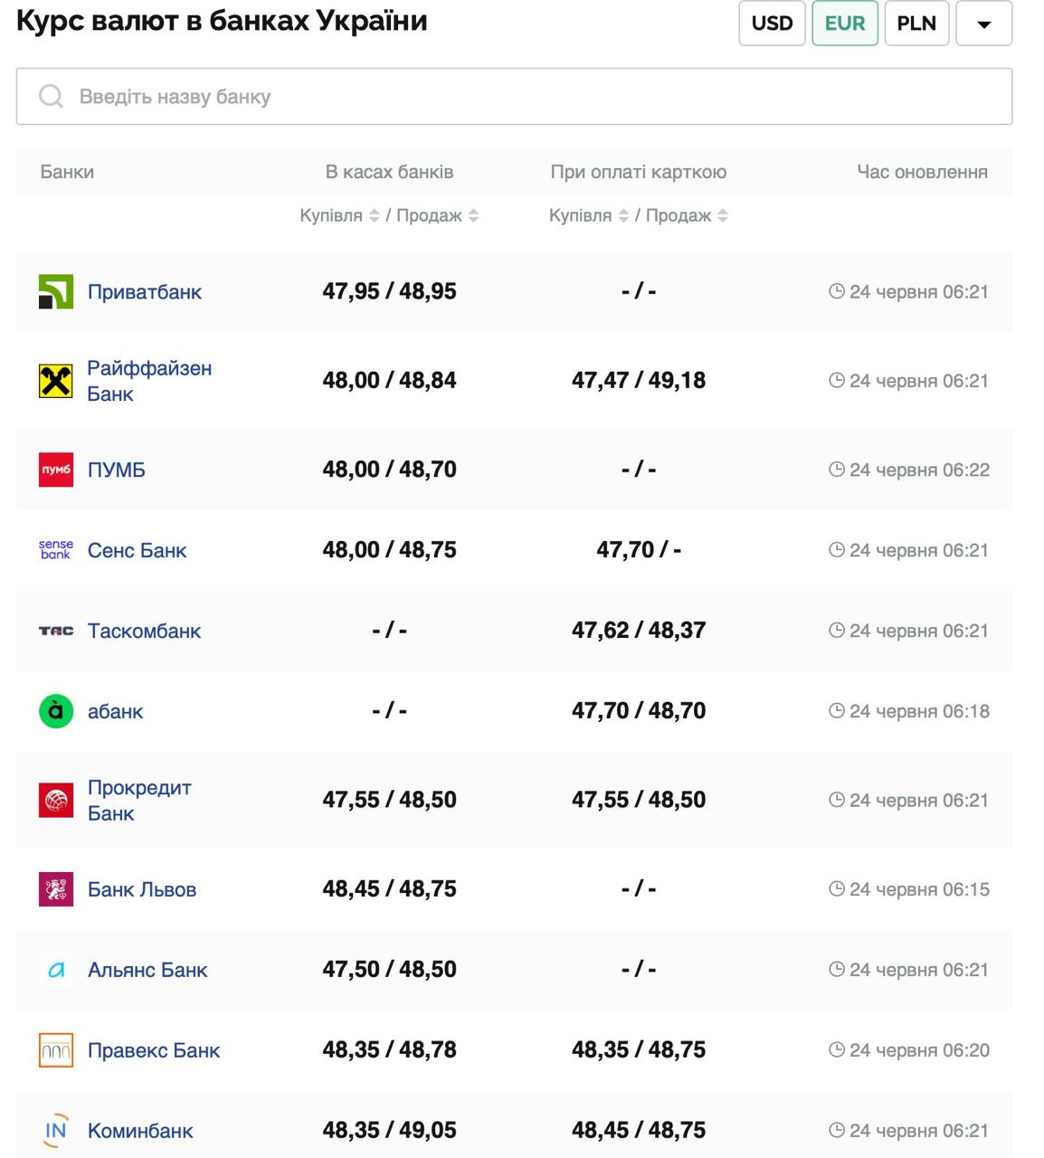The height and width of the screenshot is (1158, 1044).
Task: Switch currency to USD
Action: pyautogui.click(x=772, y=24)
